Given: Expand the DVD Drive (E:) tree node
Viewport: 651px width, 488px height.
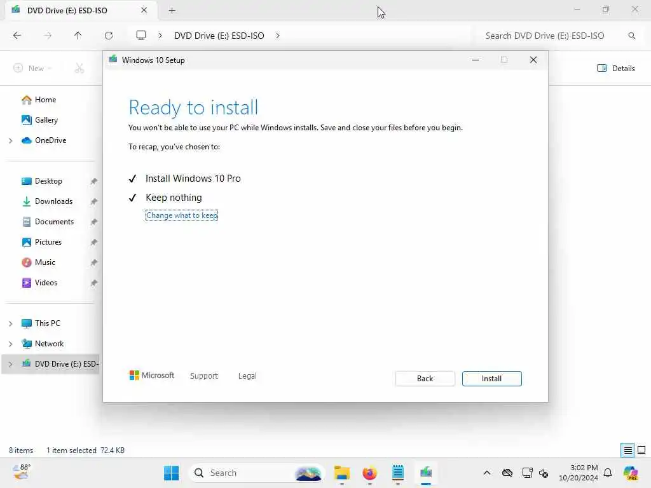Looking at the screenshot, I should point(10,364).
